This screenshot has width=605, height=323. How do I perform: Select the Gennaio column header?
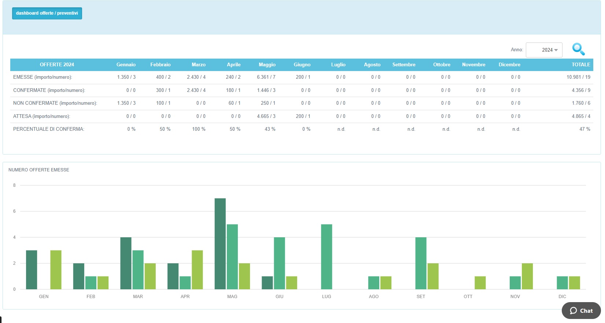click(x=126, y=65)
